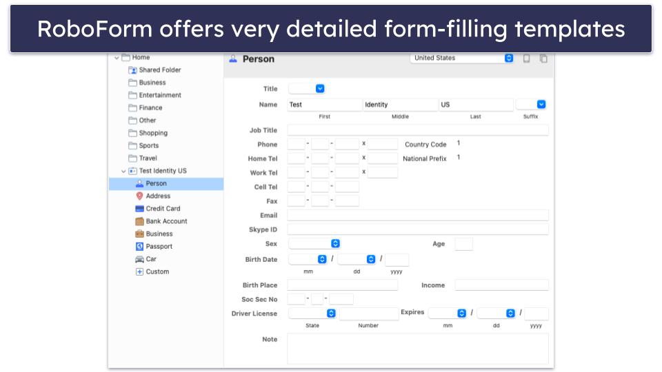Choose a value from Sex dropdown

tap(314, 244)
